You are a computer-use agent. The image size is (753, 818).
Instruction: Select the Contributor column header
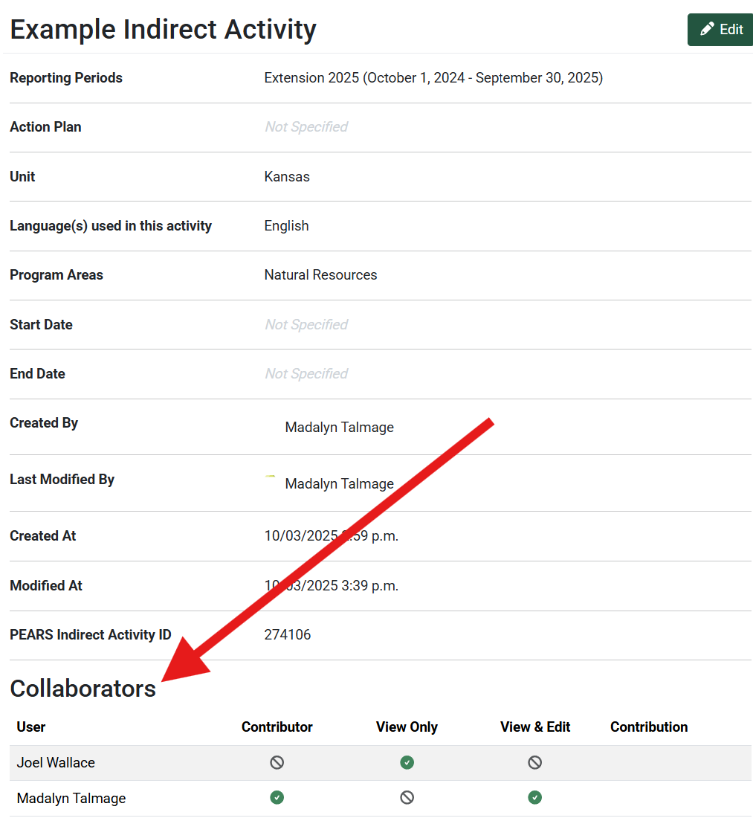277,727
